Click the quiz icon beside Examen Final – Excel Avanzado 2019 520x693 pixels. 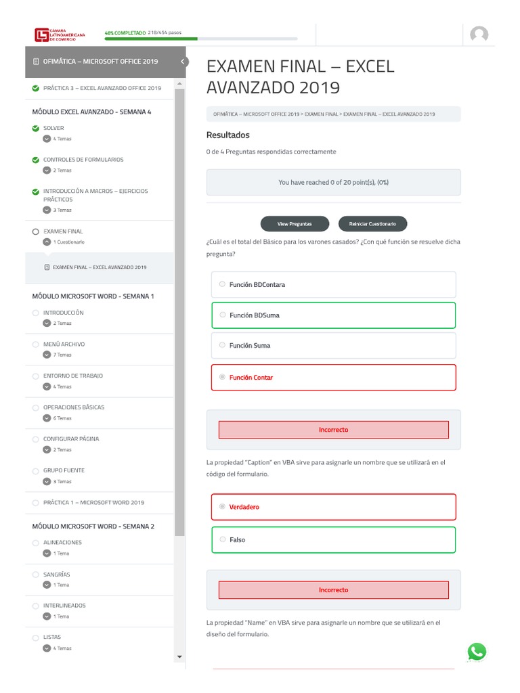point(47,267)
